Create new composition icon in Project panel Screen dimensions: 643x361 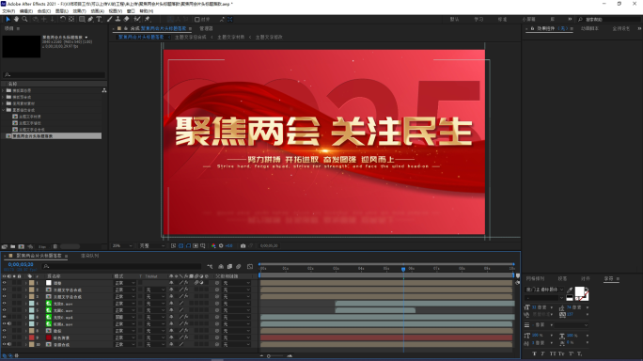pyautogui.click(x=22, y=246)
